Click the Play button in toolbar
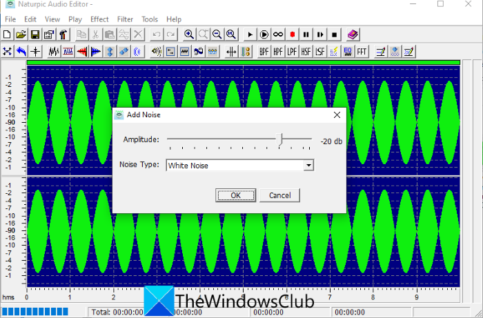This screenshot has width=483, height=318. [250, 34]
